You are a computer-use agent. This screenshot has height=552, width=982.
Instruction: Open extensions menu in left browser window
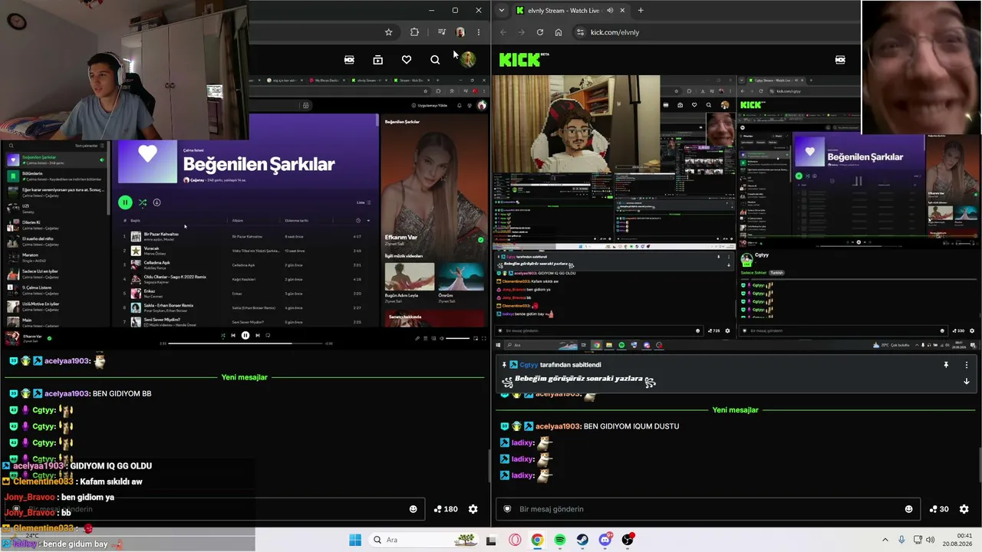(415, 32)
